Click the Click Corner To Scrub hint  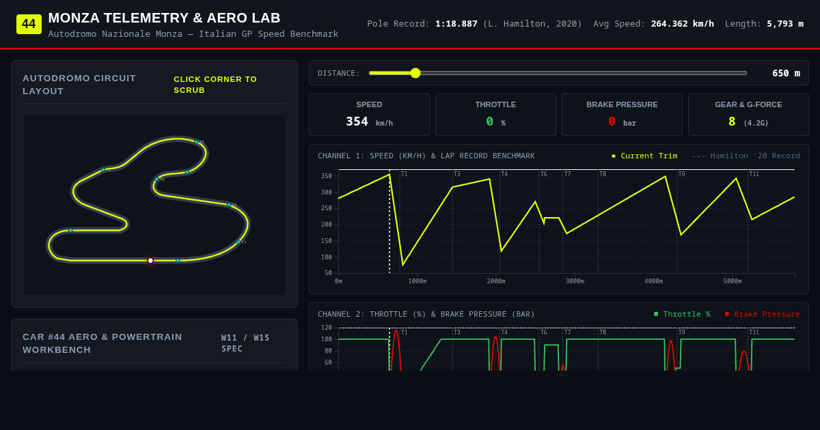(x=215, y=85)
